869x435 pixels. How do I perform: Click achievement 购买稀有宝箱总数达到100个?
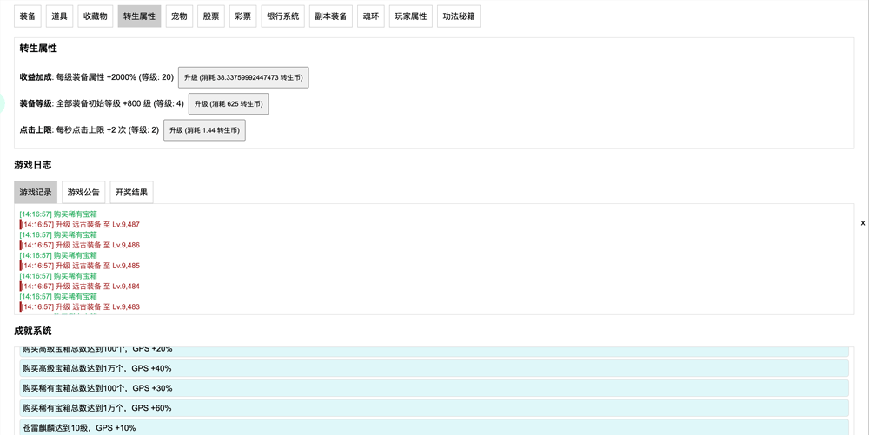coord(434,388)
